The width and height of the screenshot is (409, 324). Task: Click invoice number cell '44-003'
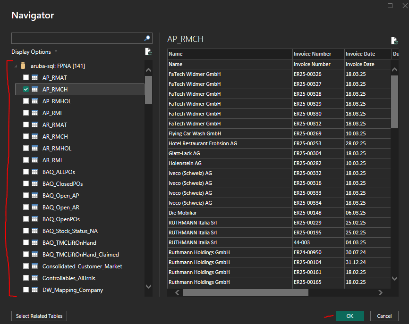318,242
